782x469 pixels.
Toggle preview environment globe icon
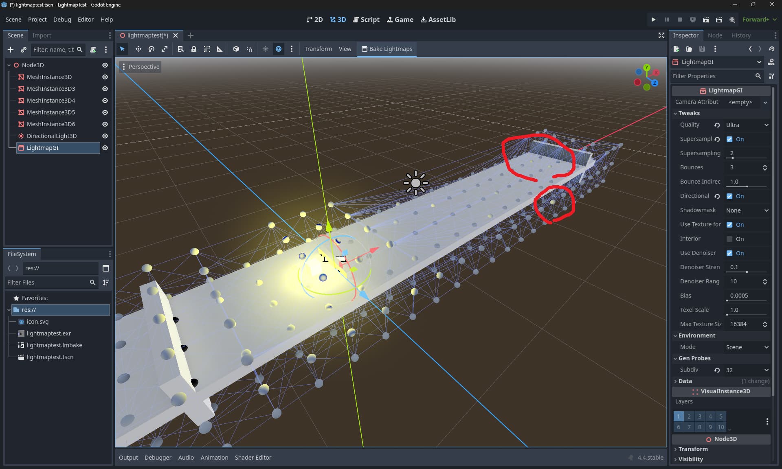tap(279, 49)
